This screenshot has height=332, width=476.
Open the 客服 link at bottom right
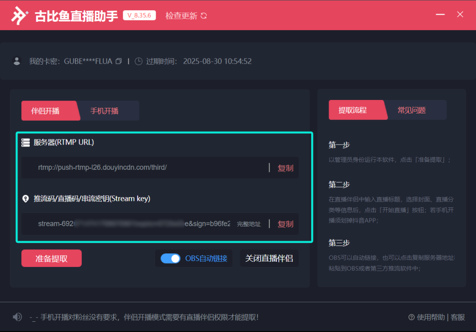click(457, 317)
